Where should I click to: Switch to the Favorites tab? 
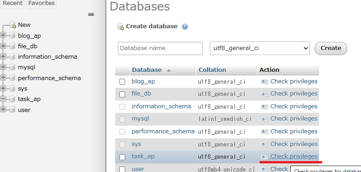[x=41, y=4]
